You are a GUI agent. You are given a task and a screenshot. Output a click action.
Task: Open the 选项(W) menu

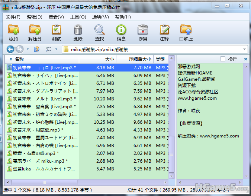coord(100,17)
